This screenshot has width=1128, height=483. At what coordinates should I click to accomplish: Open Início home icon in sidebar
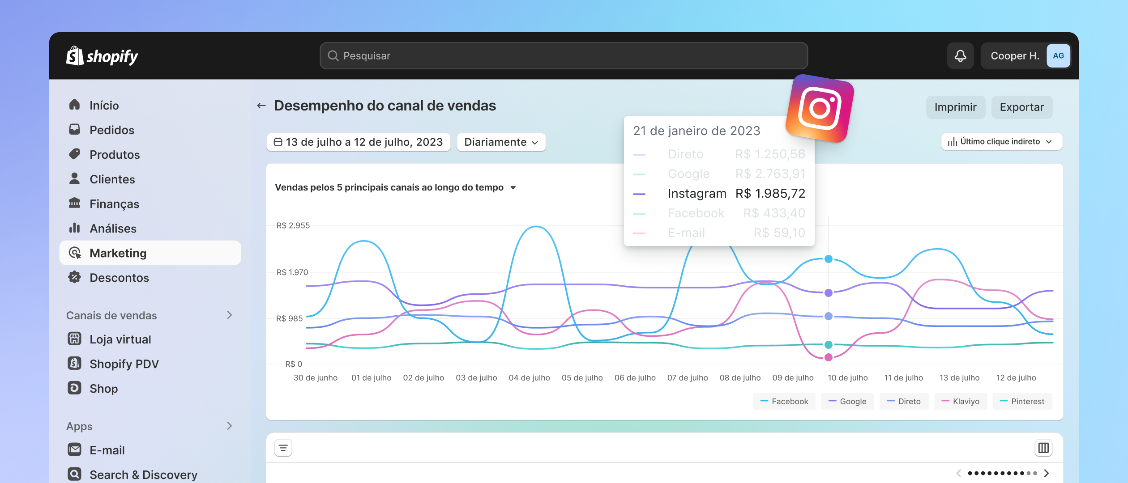pos(75,105)
